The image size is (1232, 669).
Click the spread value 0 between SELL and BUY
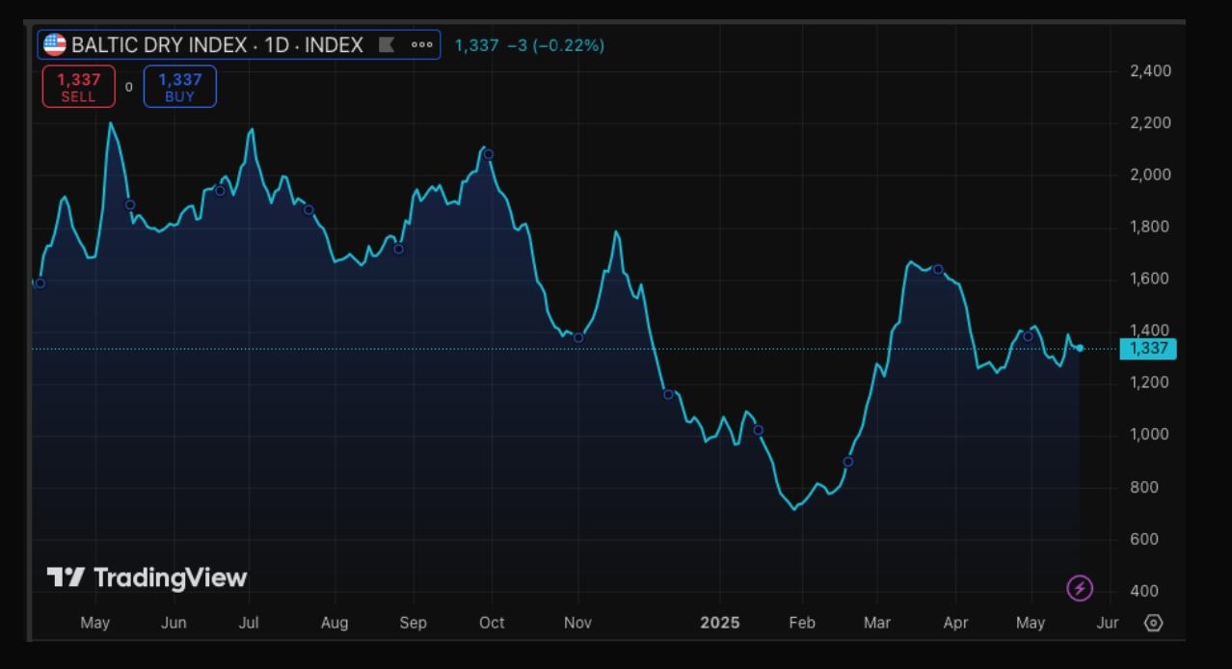click(129, 87)
